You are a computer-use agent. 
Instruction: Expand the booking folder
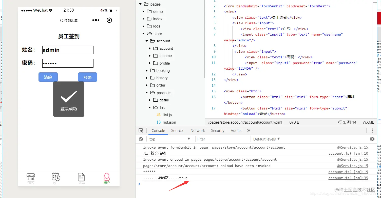[x=147, y=71]
